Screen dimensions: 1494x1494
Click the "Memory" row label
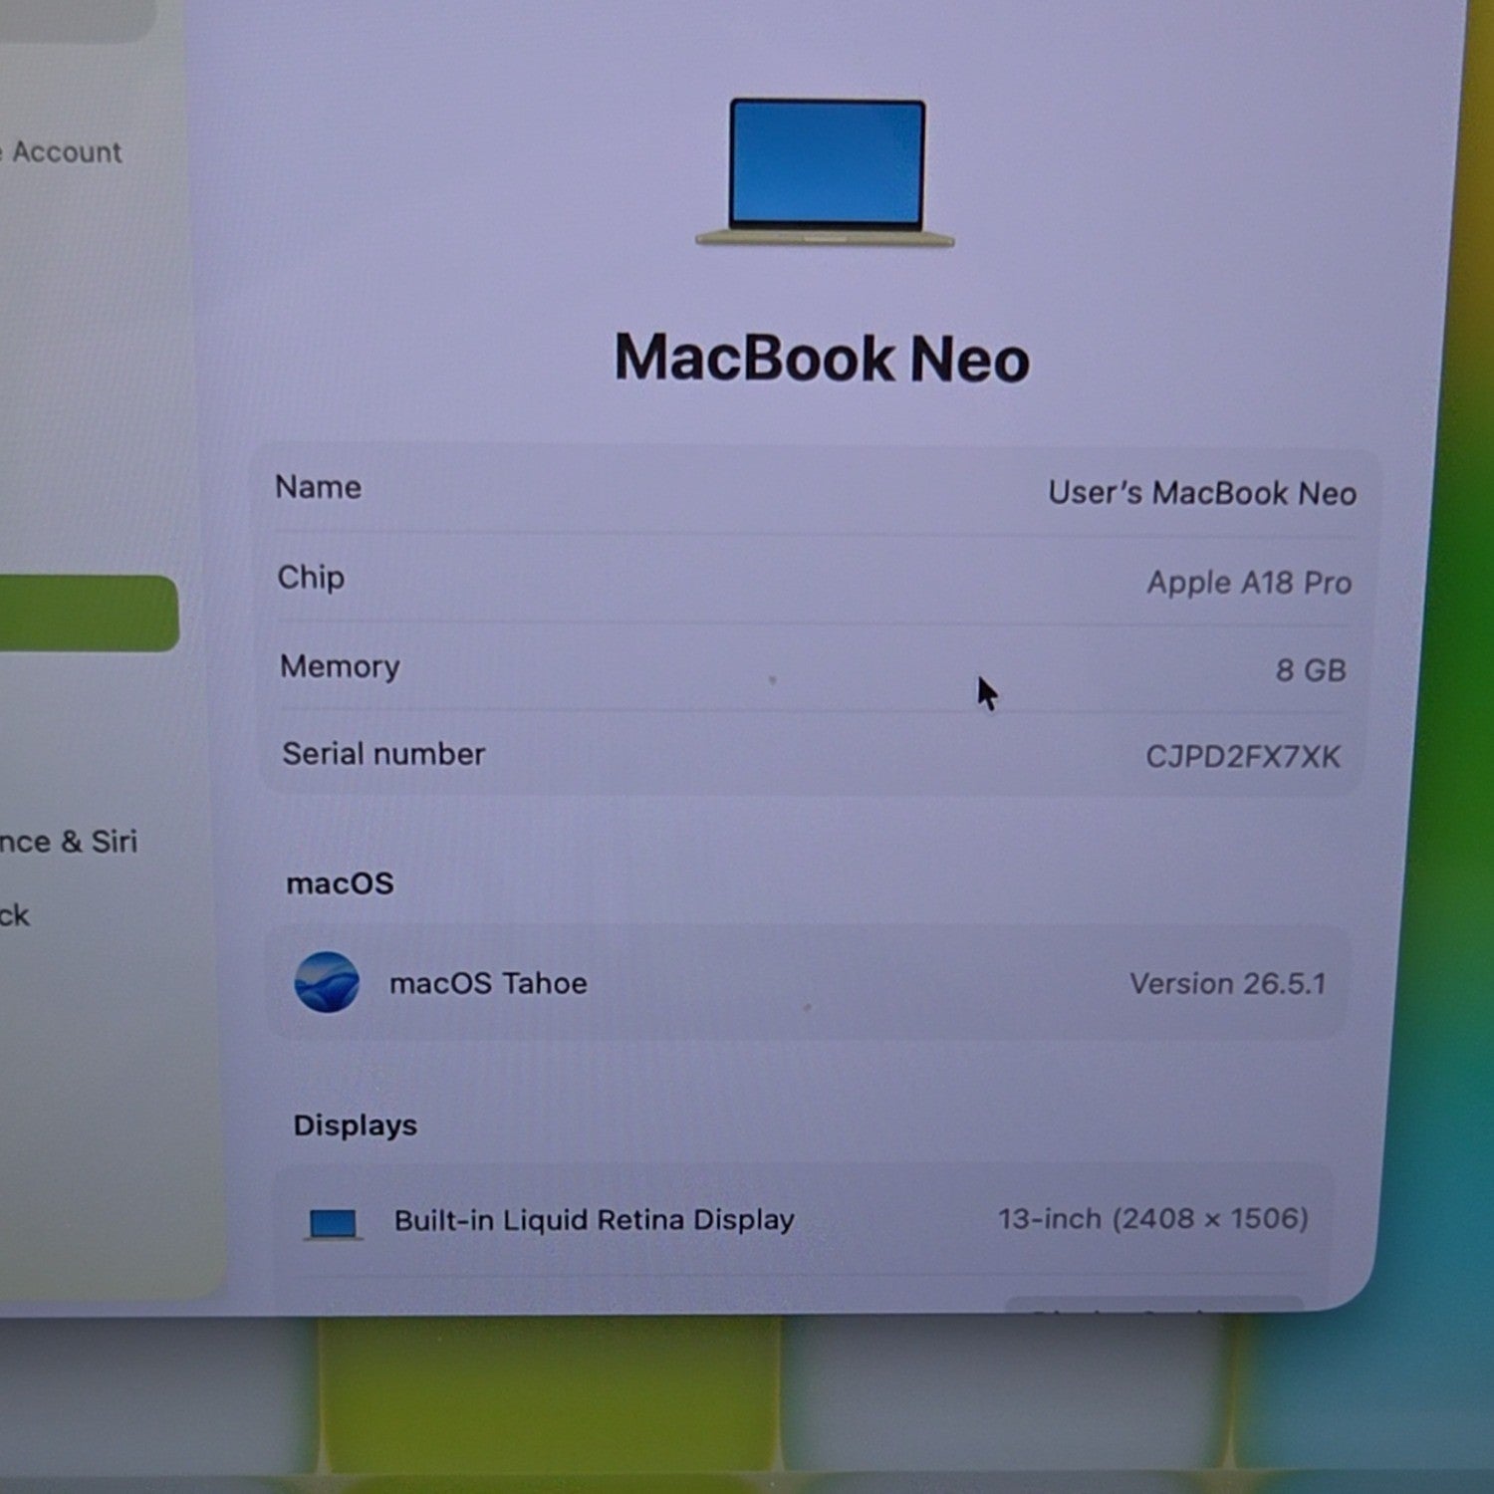click(340, 666)
